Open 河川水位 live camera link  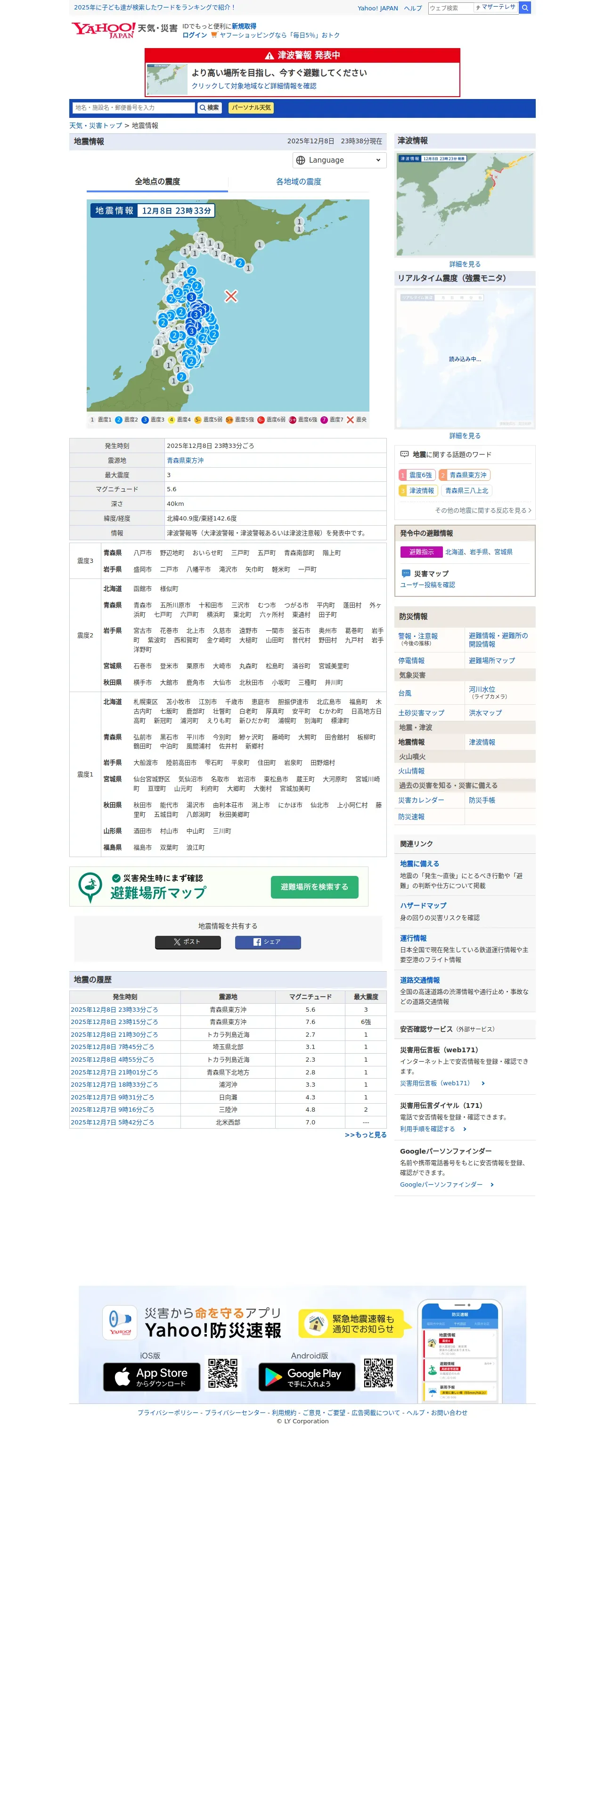pyautogui.click(x=482, y=689)
